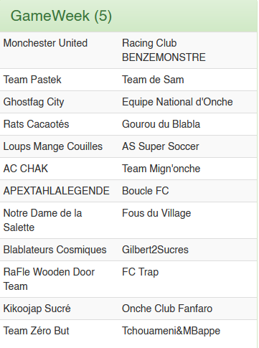Select APEXTAHLALEGENDE team
The image size is (259, 348).
(57, 191)
